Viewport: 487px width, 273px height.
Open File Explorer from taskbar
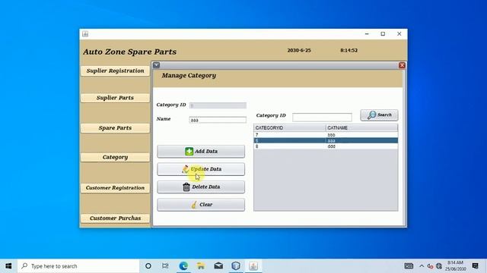tap(201, 266)
